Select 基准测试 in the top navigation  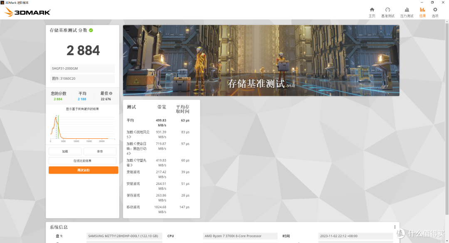pos(387,11)
